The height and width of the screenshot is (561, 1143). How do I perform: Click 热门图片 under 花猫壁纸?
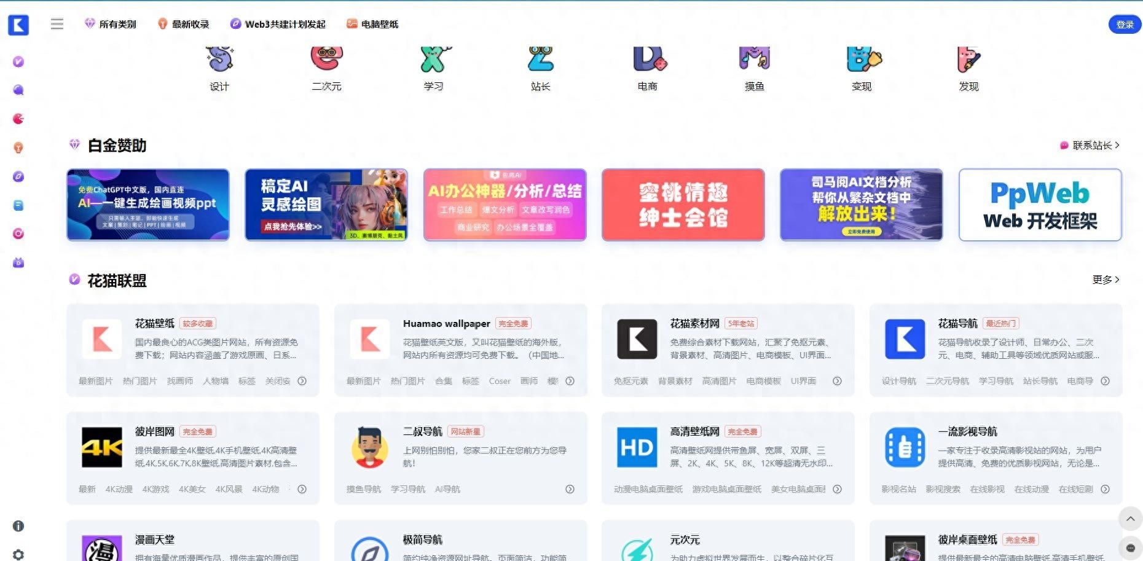pyautogui.click(x=139, y=381)
